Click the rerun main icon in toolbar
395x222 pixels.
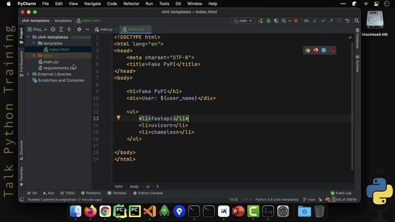(x=260, y=21)
